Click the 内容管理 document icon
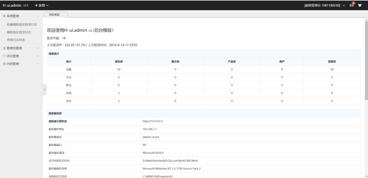 [4, 64]
